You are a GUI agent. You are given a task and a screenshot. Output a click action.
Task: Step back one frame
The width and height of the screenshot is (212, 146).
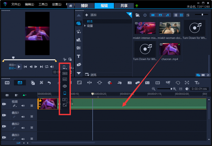[31, 67]
